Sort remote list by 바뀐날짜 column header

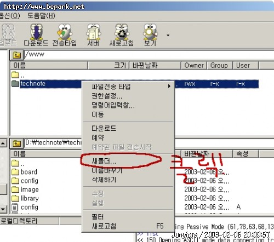tap(155, 65)
